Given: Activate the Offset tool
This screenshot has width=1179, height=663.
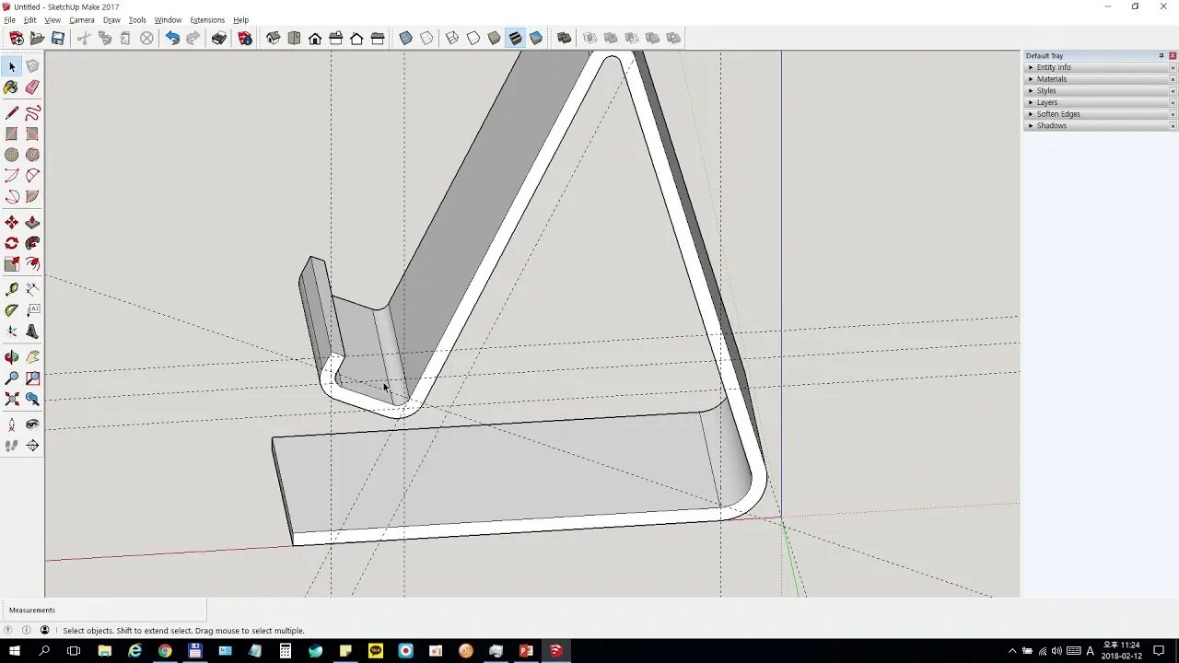Looking at the screenshot, I should [32, 265].
